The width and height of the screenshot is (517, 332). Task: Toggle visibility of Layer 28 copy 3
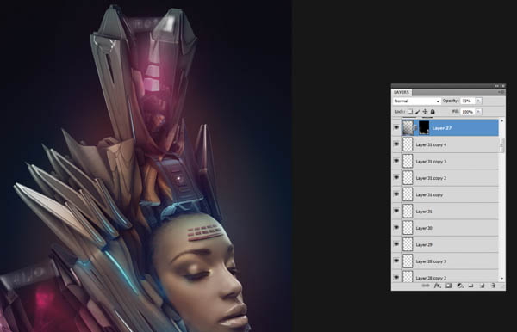point(396,261)
